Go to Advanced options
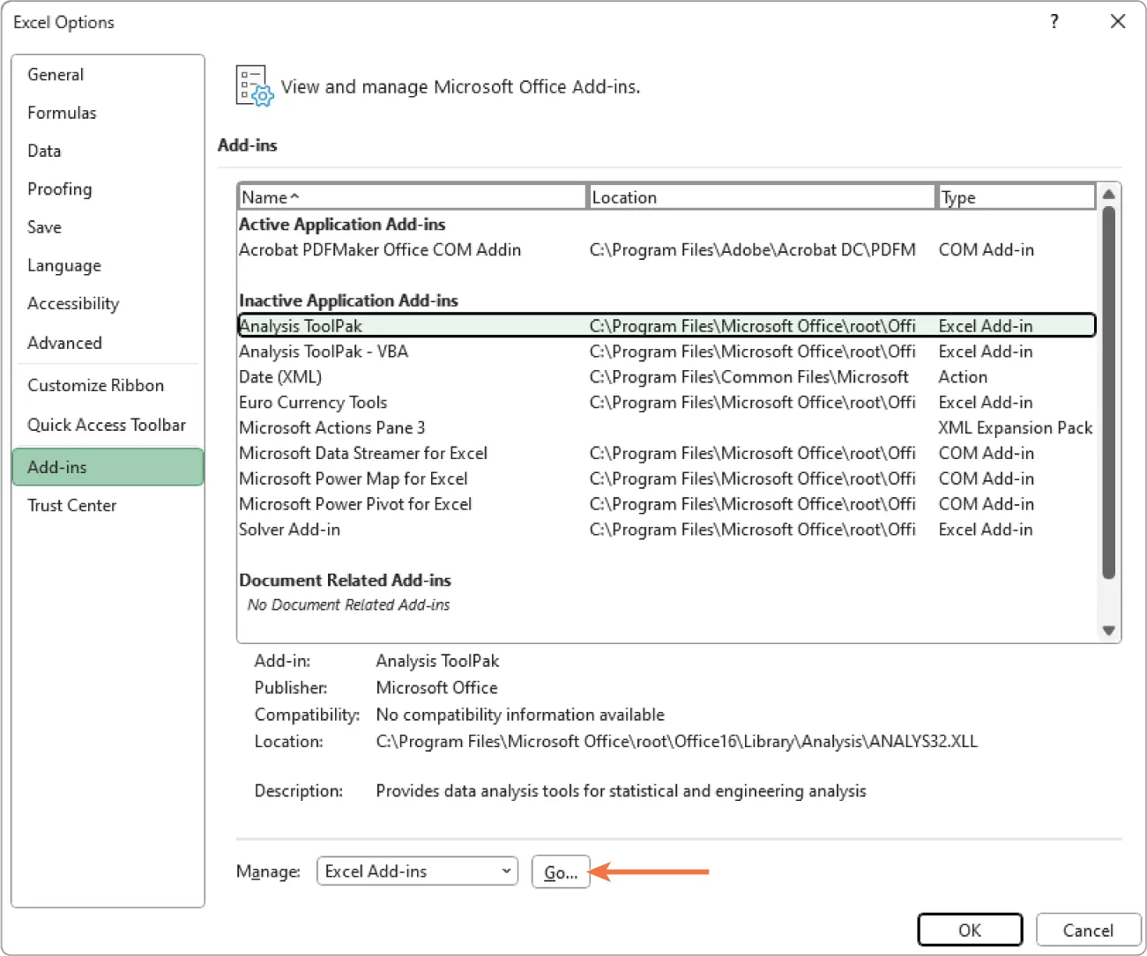1147x956 pixels. [x=64, y=343]
